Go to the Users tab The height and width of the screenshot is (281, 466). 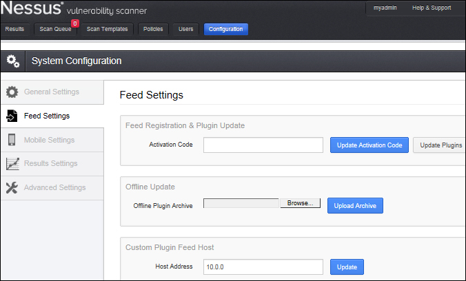pos(185,29)
